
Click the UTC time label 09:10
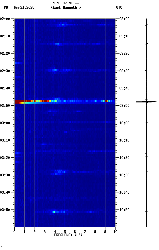pos(124,36)
